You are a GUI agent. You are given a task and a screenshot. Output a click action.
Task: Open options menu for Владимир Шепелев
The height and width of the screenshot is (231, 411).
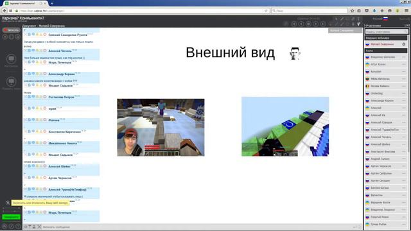click(404, 57)
